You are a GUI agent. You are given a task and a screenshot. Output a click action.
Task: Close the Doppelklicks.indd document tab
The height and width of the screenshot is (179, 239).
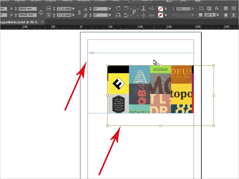(x=42, y=22)
